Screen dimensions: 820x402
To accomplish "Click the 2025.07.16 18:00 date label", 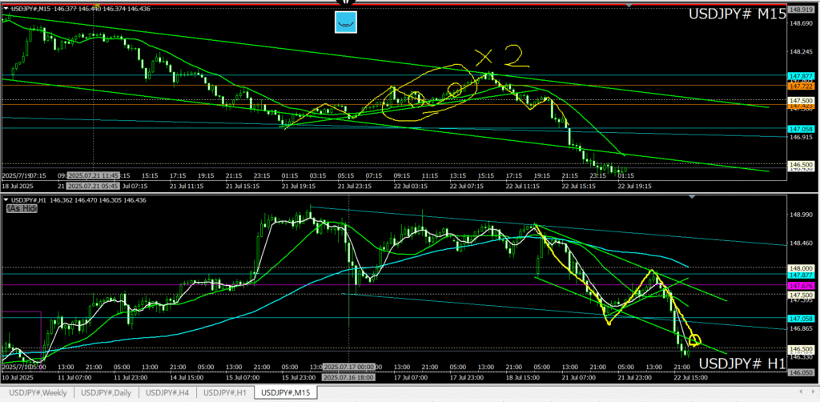I will coord(349,376).
